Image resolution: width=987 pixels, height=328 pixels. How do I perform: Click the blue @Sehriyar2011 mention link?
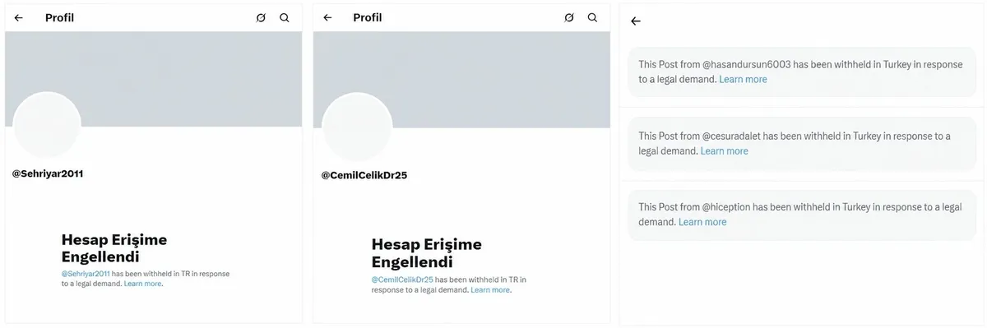[86, 273]
